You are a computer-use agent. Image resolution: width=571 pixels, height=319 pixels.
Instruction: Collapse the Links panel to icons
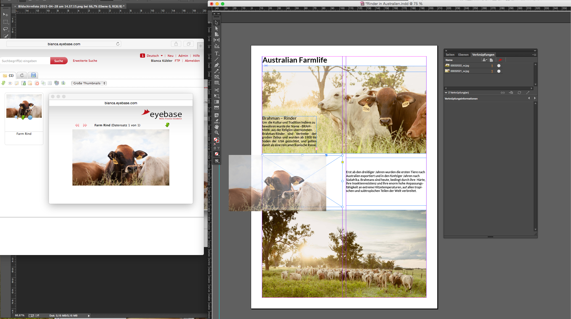pyautogui.click(x=535, y=50)
